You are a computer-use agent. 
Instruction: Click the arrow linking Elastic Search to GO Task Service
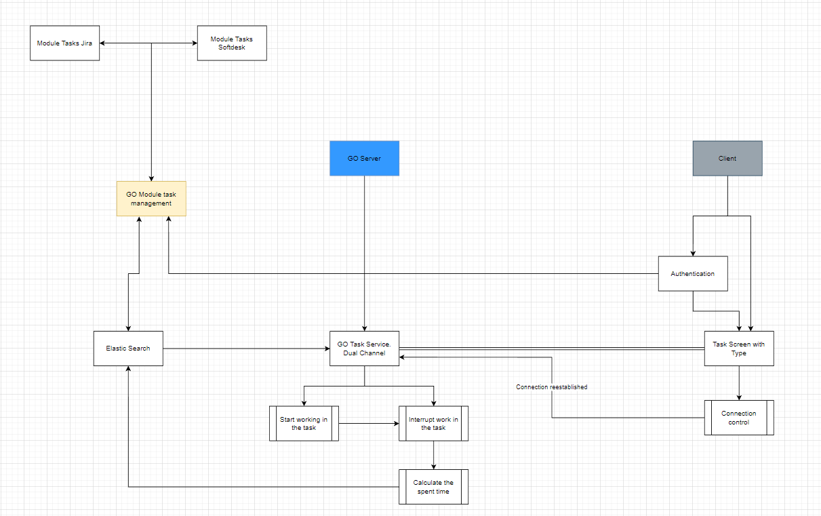pyautogui.click(x=244, y=348)
